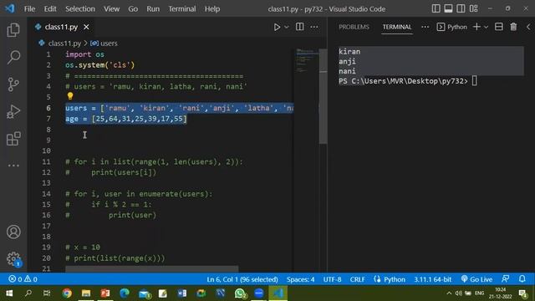This screenshot has width=535, height=301.
Task: Open the Accounts menu icon
Action: pos(13,232)
